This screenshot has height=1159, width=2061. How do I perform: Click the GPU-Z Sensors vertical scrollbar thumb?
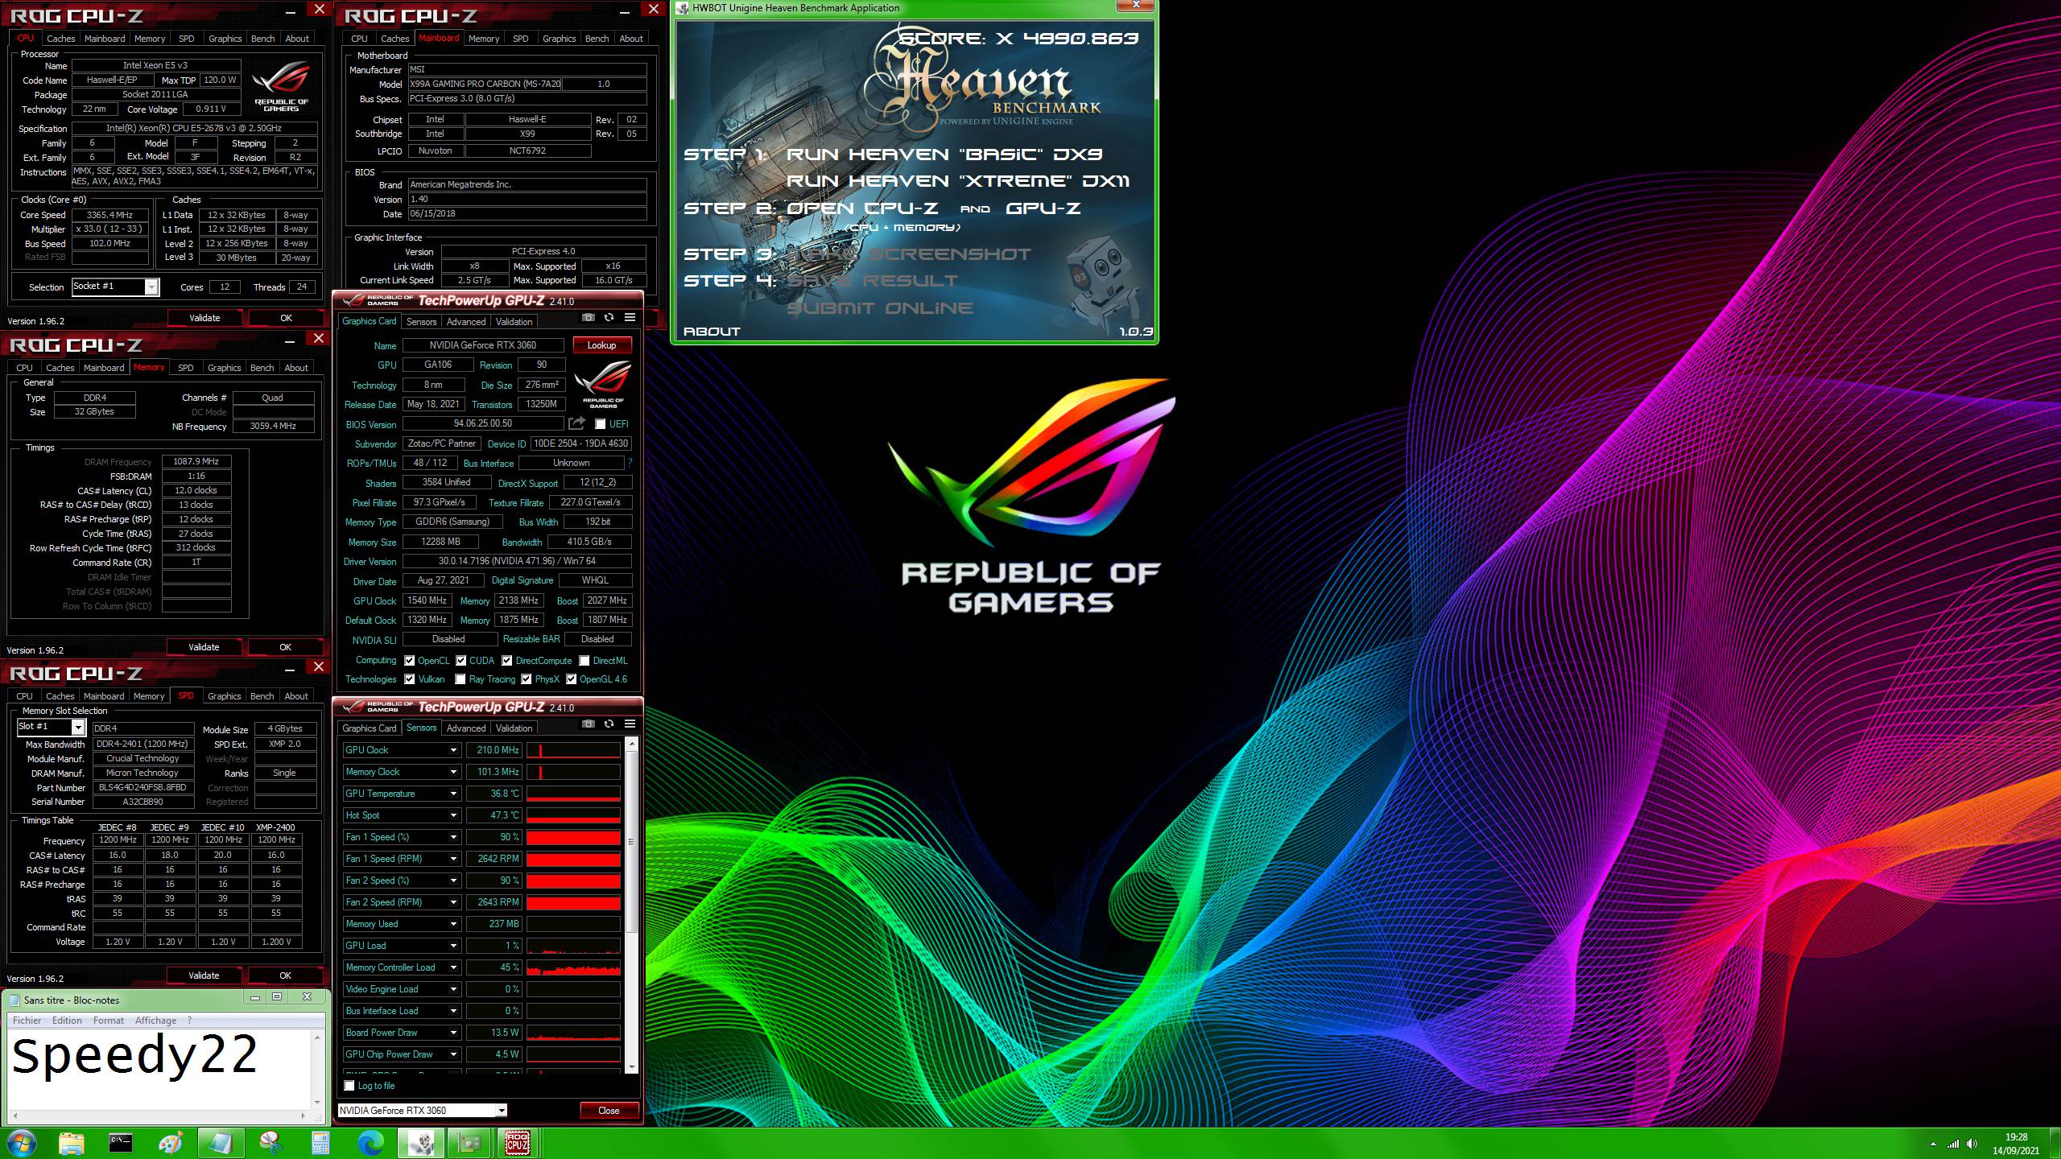[x=631, y=841]
